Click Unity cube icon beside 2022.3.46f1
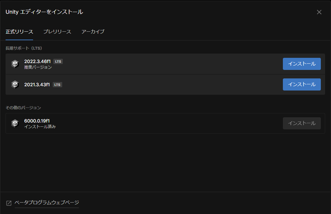This screenshot has width=331, height=214. coord(15,64)
